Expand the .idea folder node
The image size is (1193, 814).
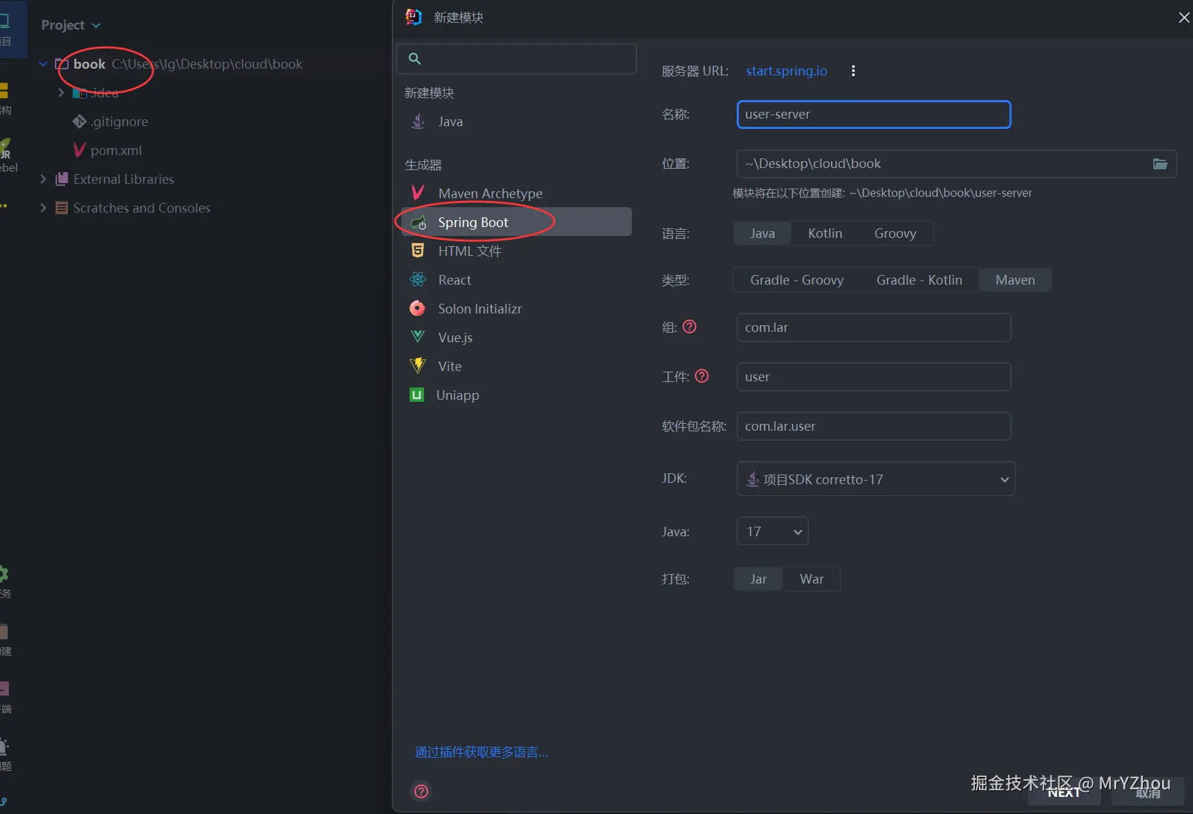point(61,93)
